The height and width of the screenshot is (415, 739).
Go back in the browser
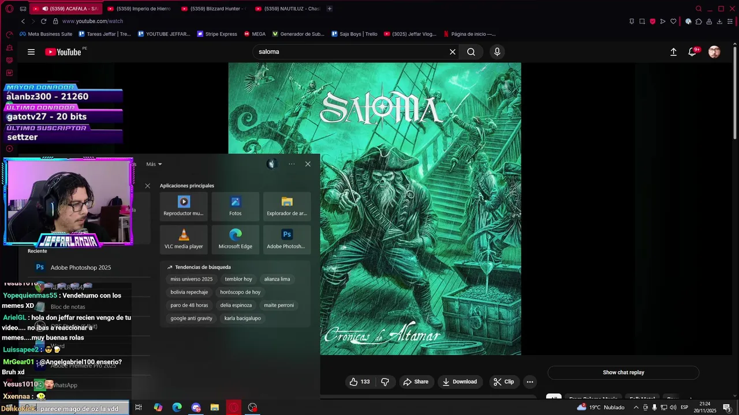click(x=23, y=21)
